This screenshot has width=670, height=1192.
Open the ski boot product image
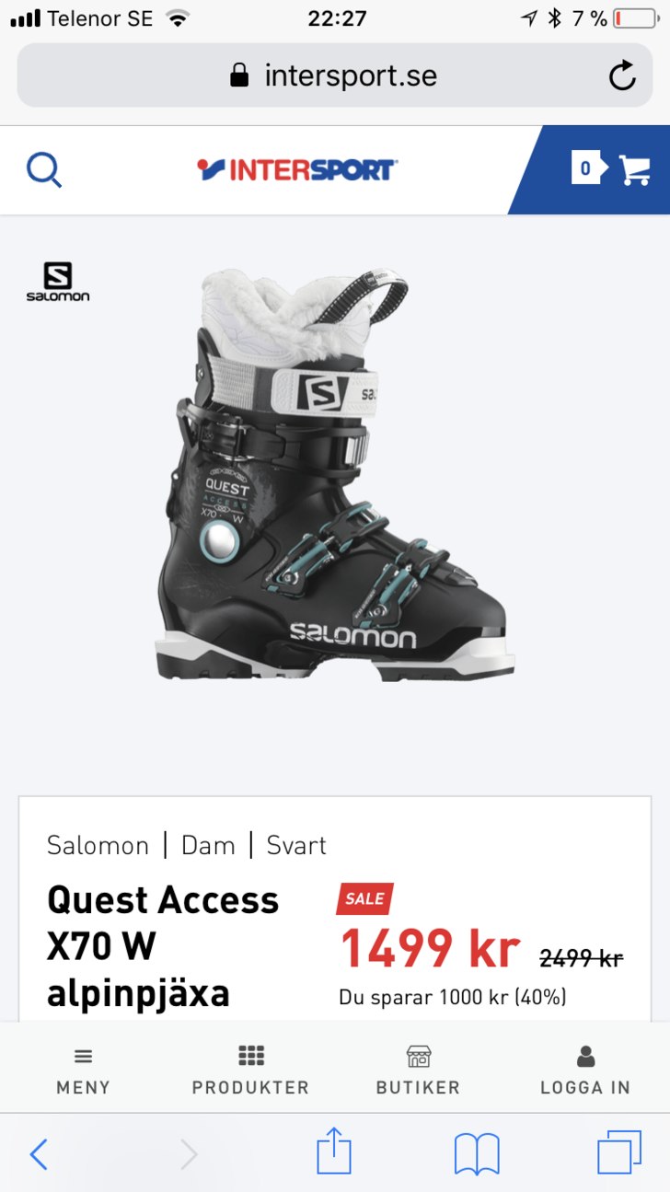(335, 474)
